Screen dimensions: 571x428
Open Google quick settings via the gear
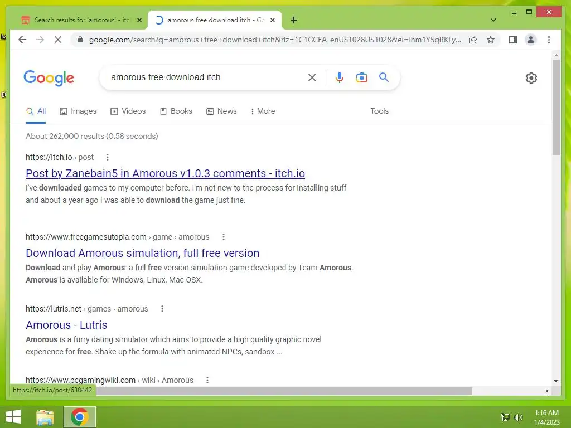tap(531, 78)
